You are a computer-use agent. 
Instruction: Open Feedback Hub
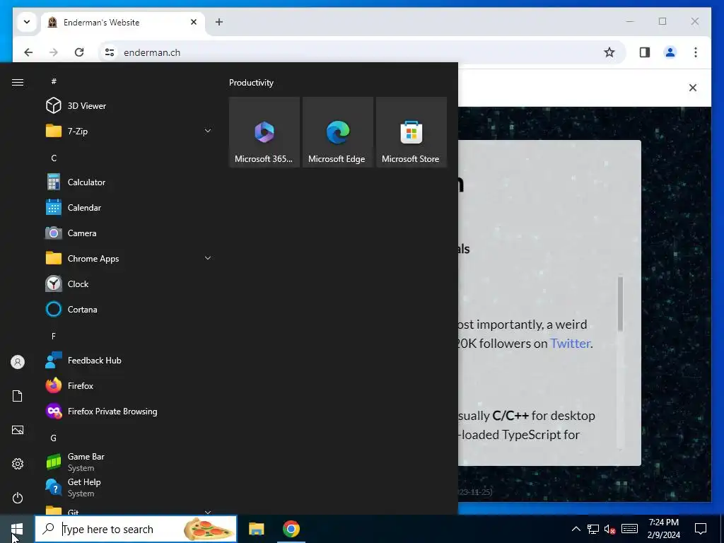pos(129,360)
